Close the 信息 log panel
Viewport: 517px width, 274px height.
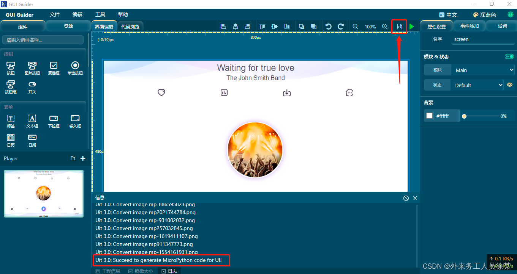click(x=415, y=198)
